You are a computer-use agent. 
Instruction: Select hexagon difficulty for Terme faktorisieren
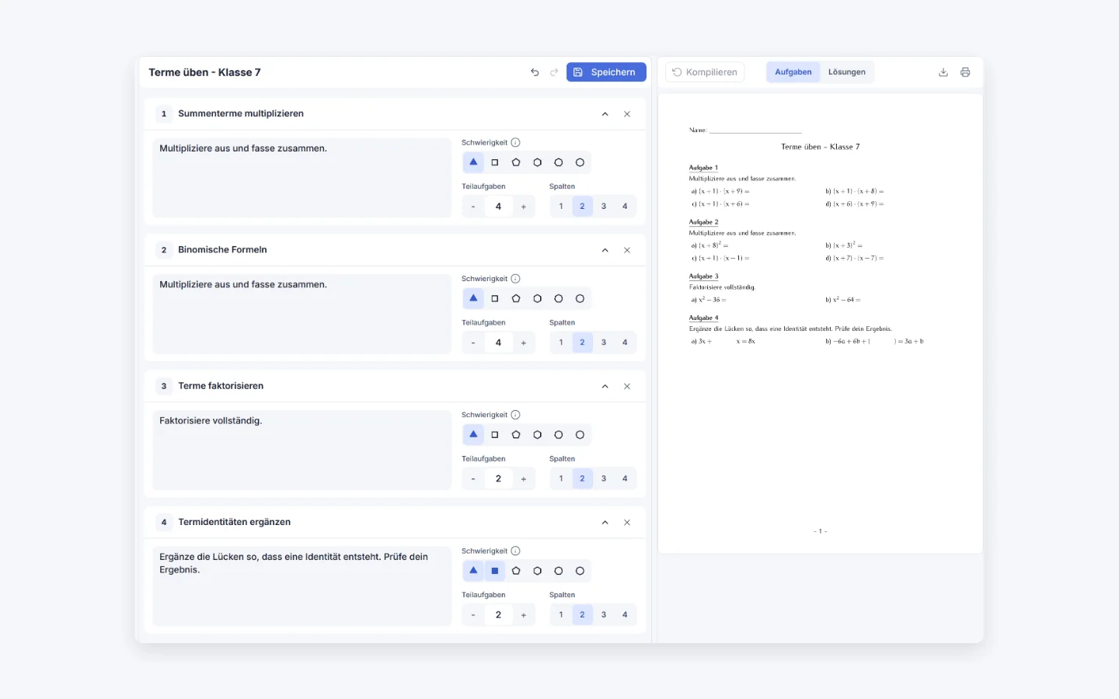pos(537,435)
